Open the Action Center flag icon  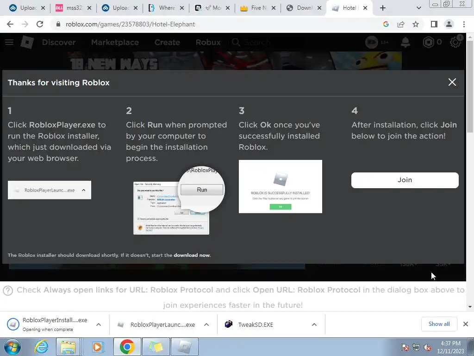(x=405, y=347)
